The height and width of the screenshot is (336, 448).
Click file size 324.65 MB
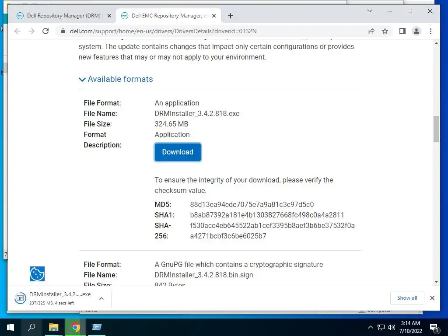pos(171,124)
